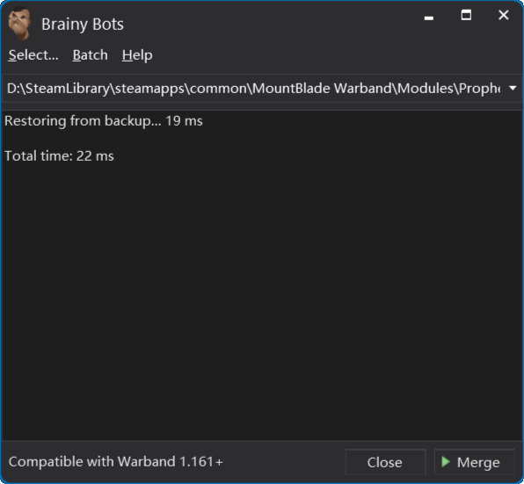Viewport: 524px width, 484px height.
Task: Open the Help menu
Action: pyautogui.click(x=137, y=55)
